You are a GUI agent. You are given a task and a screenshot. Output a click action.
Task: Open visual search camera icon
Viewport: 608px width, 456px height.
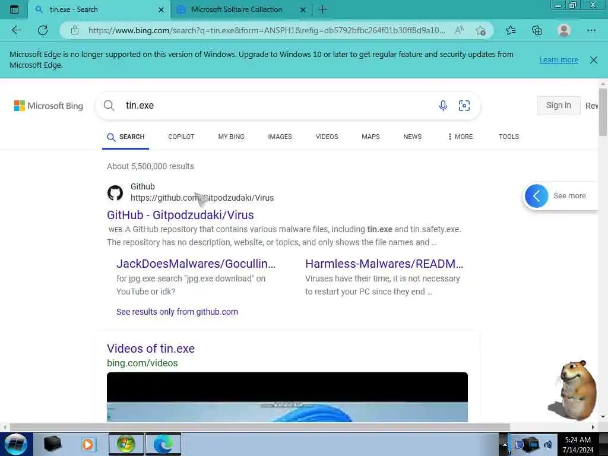click(x=464, y=106)
